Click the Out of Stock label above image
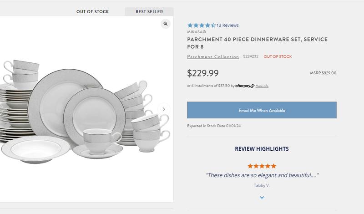The image size is (364, 214). 92,11
